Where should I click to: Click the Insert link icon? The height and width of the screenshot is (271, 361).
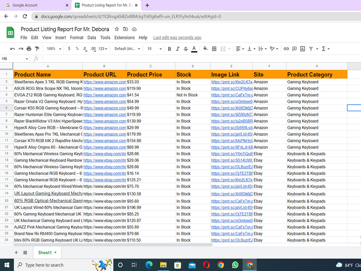click(x=286, y=49)
